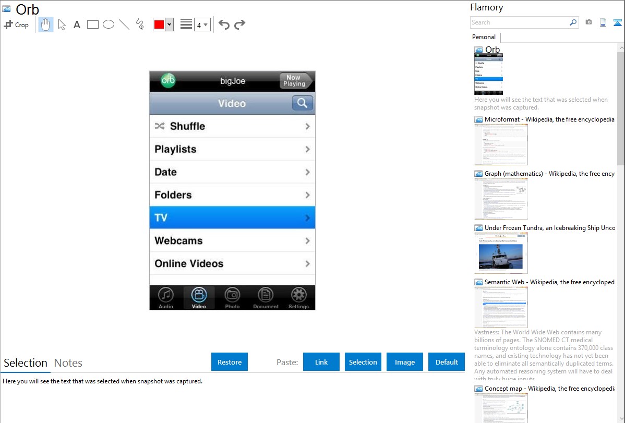This screenshot has height=423, width=625.
Task: Open the Microformat Wikipedia snapshot thumbnail
Action: coord(501,144)
